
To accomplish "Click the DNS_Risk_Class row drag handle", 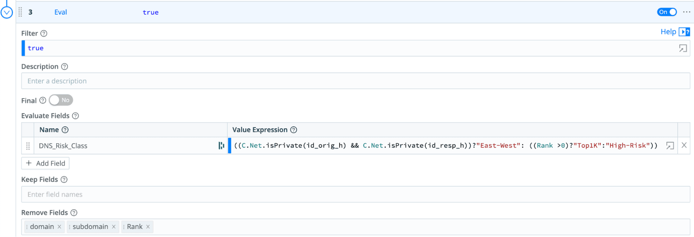I will (x=28, y=146).
